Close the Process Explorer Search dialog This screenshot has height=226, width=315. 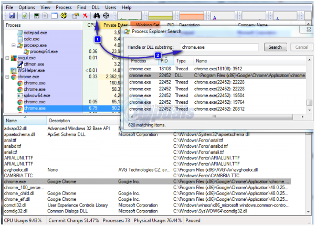pos(308,29)
